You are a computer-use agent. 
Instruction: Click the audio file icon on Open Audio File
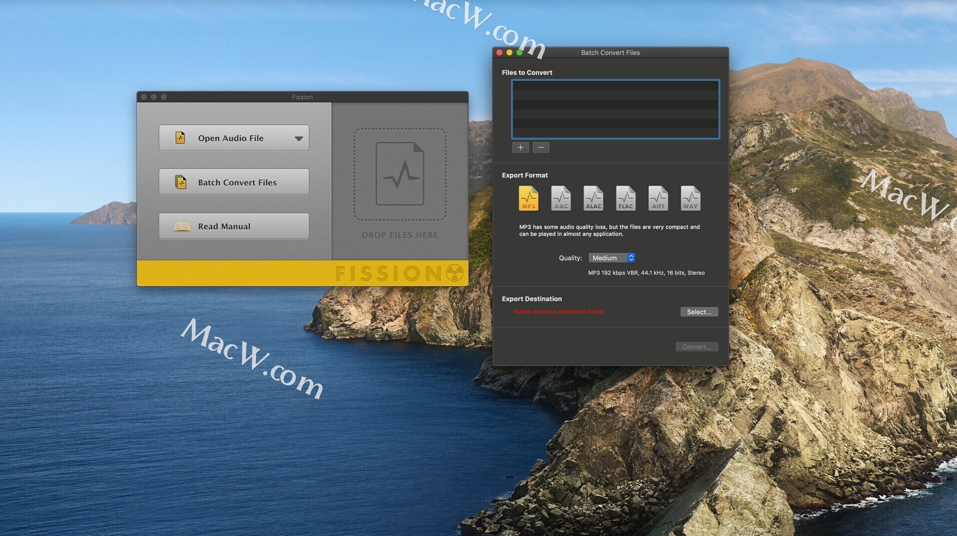180,138
